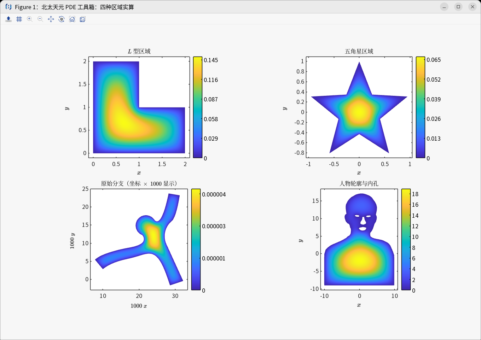Viewport: 481px width, 340px height.
Task: Click the star region colorbar
Action: 420,107
